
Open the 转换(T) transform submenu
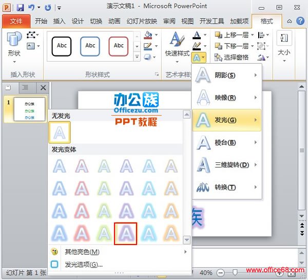(x=227, y=187)
